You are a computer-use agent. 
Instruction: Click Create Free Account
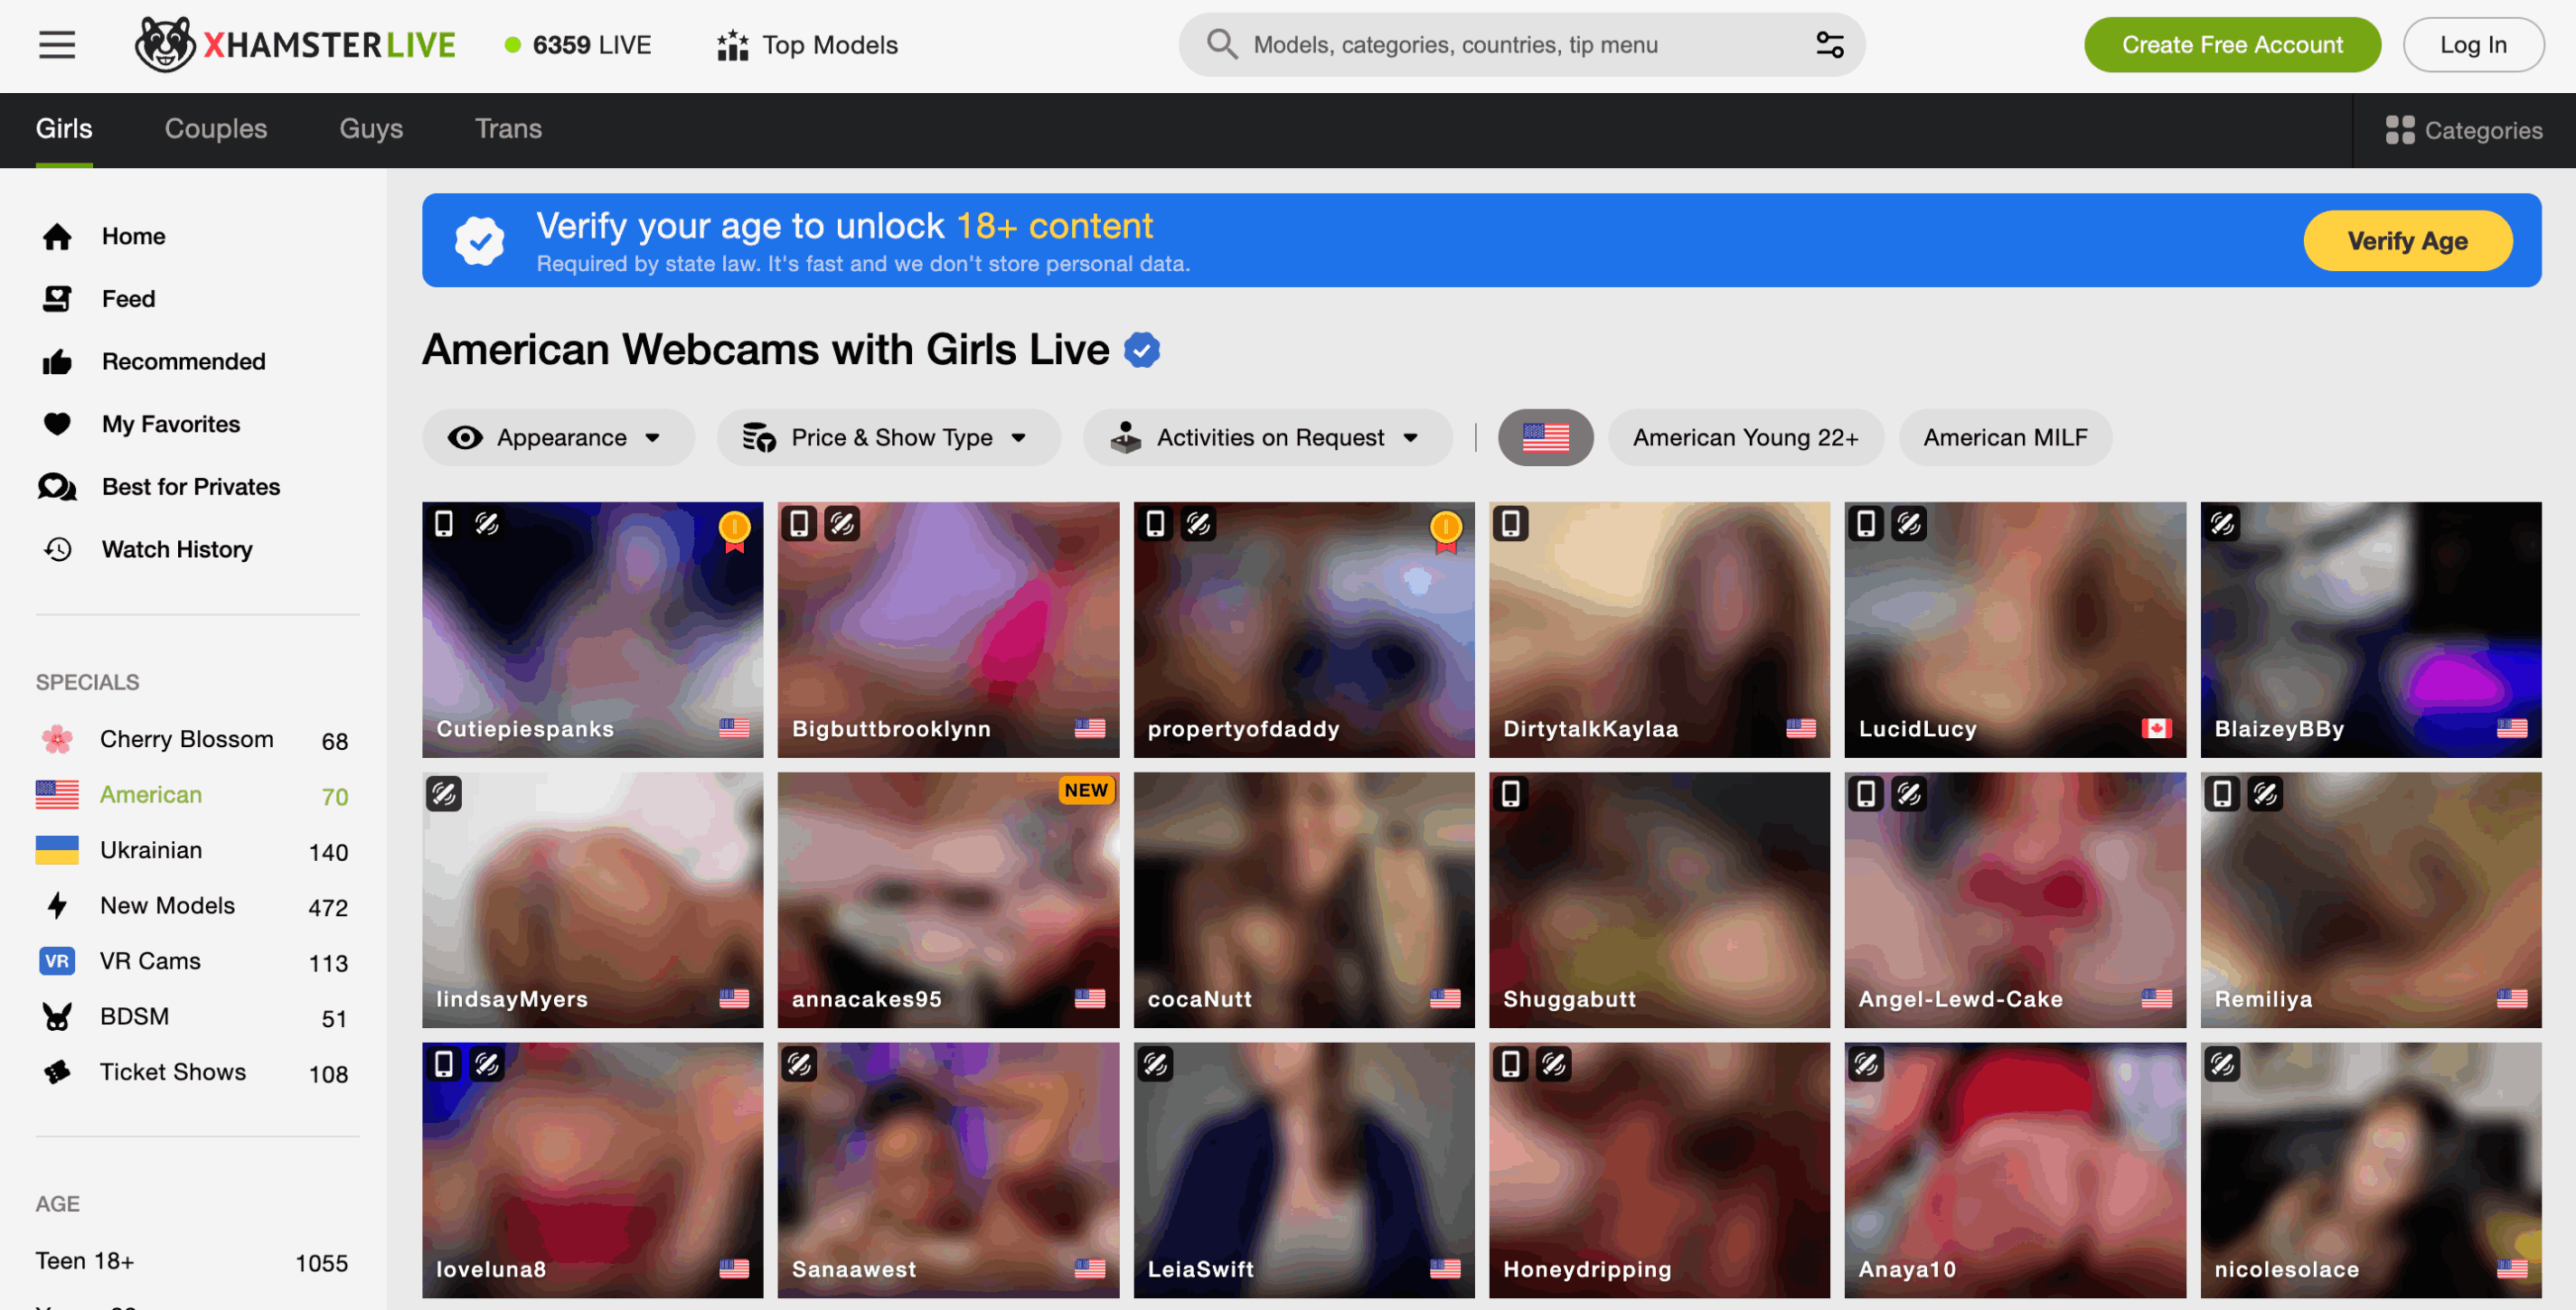pos(2232,44)
